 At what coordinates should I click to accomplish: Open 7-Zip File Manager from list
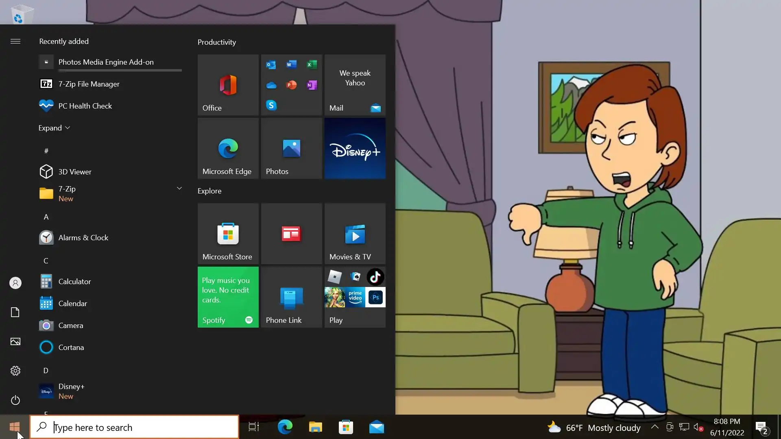(89, 84)
